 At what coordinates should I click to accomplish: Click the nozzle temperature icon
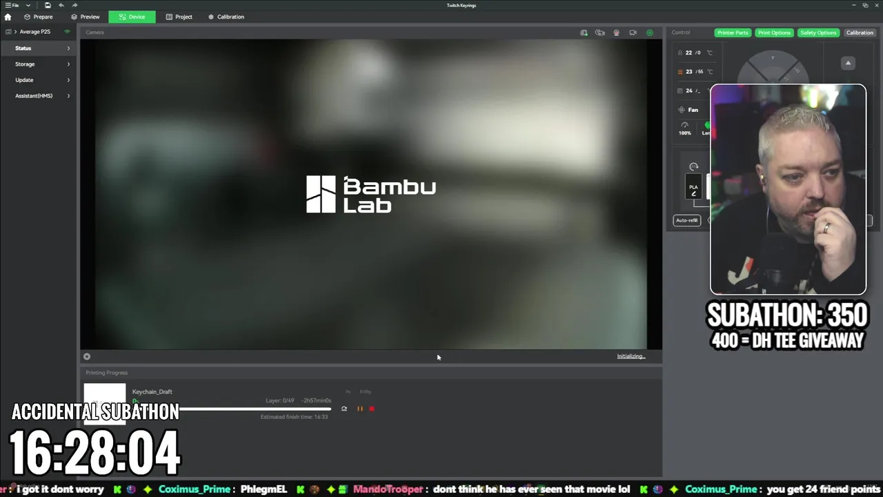pyautogui.click(x=679, y=52)
